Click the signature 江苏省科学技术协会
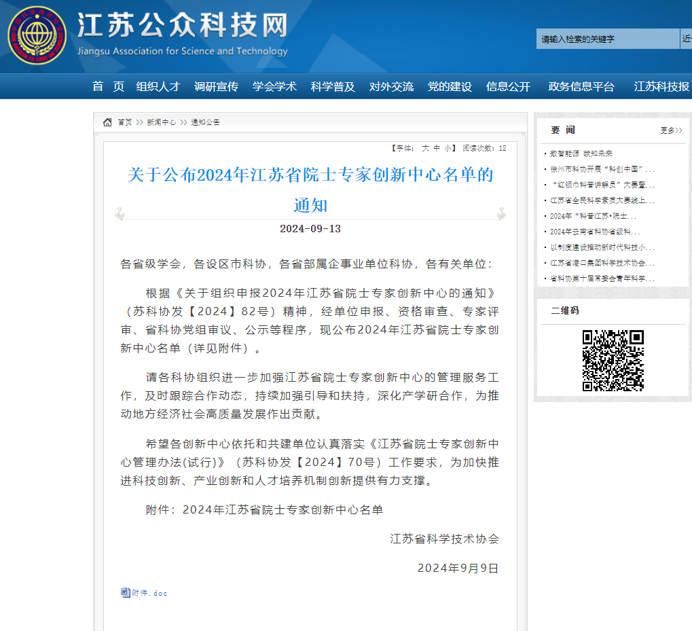The width and height of the screenshot is (692, 631). (x=444, y=539)
